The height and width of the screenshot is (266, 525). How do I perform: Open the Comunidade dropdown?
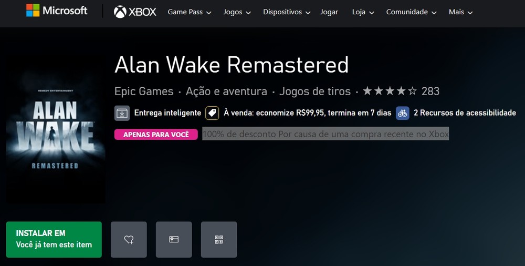(412, 12)
